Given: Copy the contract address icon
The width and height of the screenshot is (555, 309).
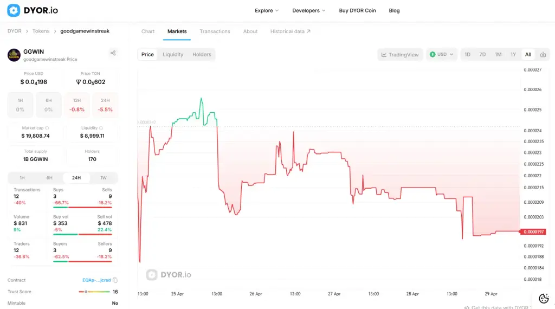Looking at the screenshot, I should (x=115, y=280).
